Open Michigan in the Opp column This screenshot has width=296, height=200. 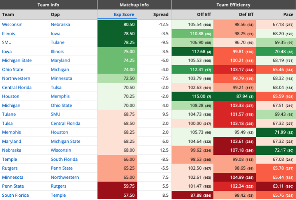pos(60,70)
